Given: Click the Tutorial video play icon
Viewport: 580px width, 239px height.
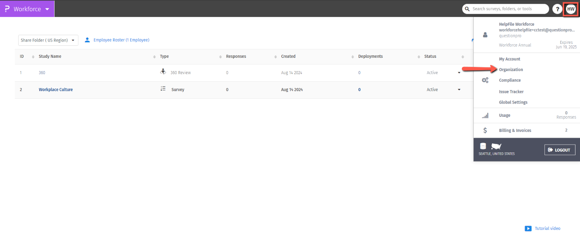Looking at the screenshot, I should 528,228.
